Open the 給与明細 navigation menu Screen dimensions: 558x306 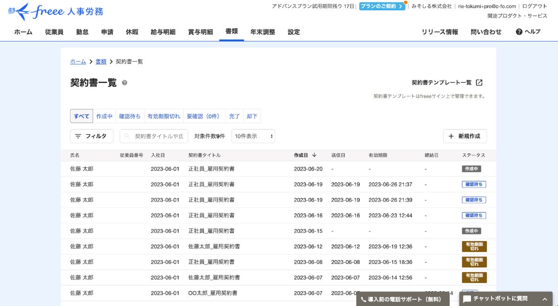(163, 32)
